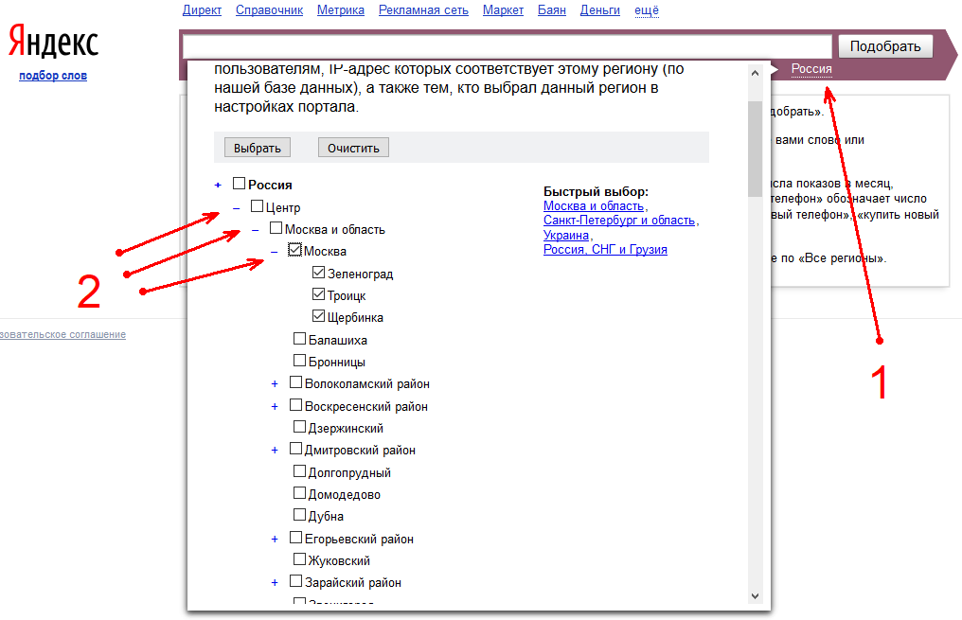Uncheck the Зеленоград checkbox
962x620 pixels.
coord(318,273)
